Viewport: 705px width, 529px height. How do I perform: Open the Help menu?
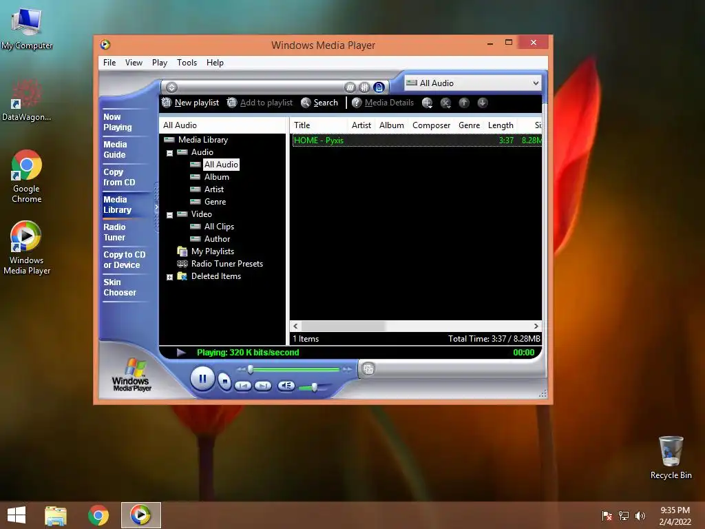[215, 63]
